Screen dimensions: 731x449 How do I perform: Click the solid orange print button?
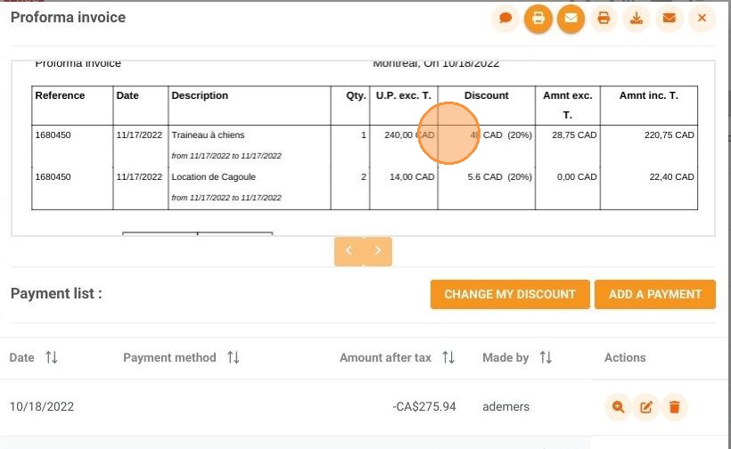pyautogui.click(x=538, y=19)
